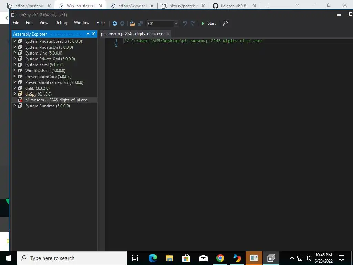Select System.Private.CoreLib (5.0.0.0) assembly text

pos(53,41)
